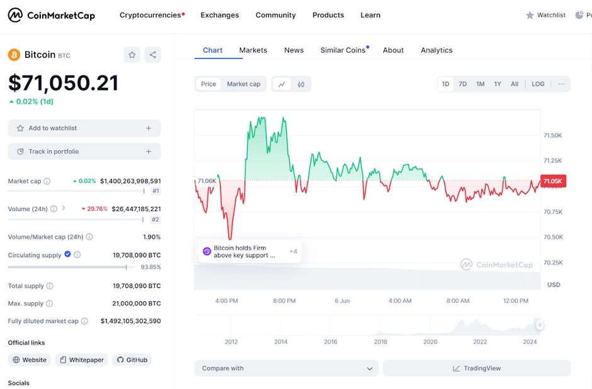
Task: Click Add to watchlist button
Action: pos(84,128)
